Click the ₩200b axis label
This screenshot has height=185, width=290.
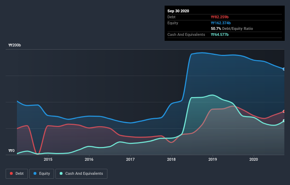(x=14, y=45)
